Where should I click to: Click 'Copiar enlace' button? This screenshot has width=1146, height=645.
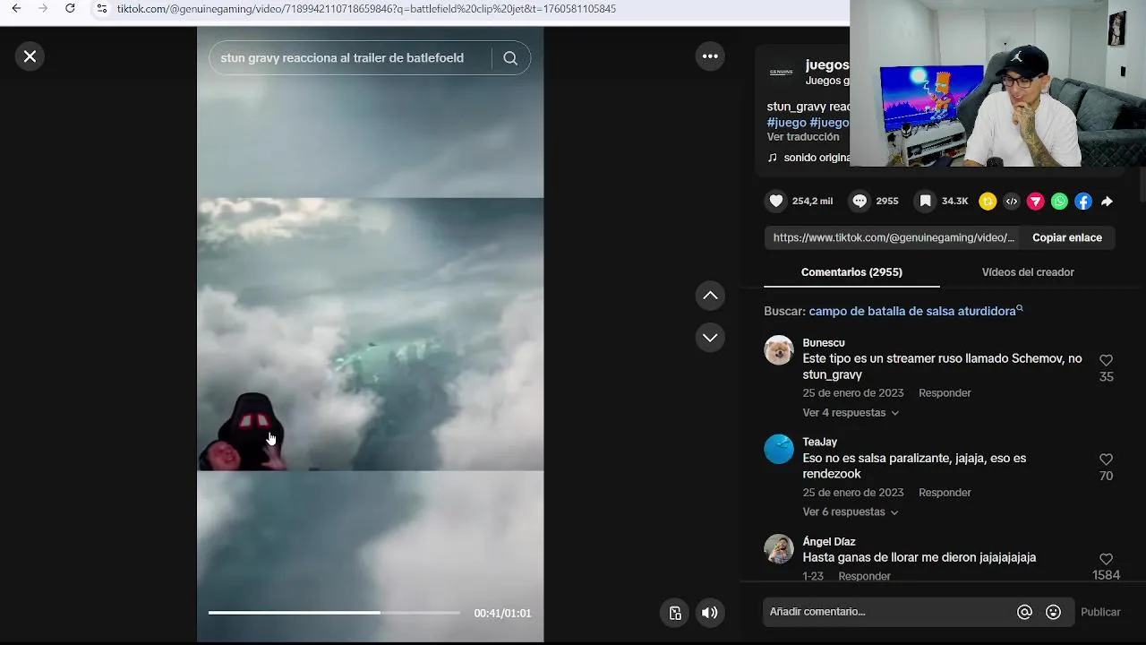pyautogui.click(x=1067, y=237)
